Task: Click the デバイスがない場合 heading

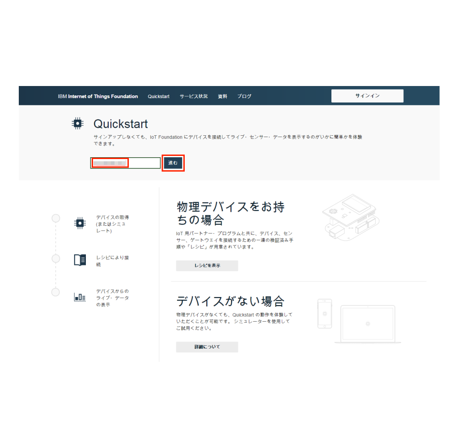Action: pos(230,301)
